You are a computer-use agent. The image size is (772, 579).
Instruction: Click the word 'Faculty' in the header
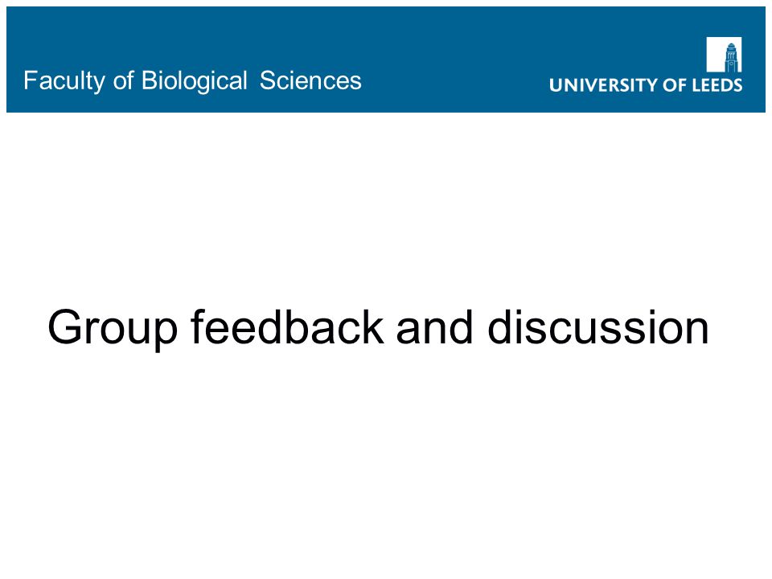[x=64, y=81]
